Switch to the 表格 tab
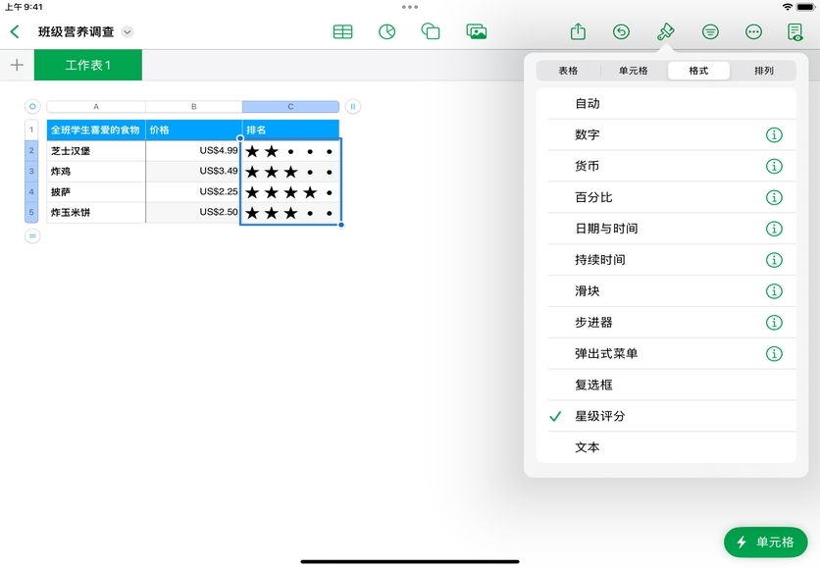The width and height of the screenshot is (820, 569). 568,71
